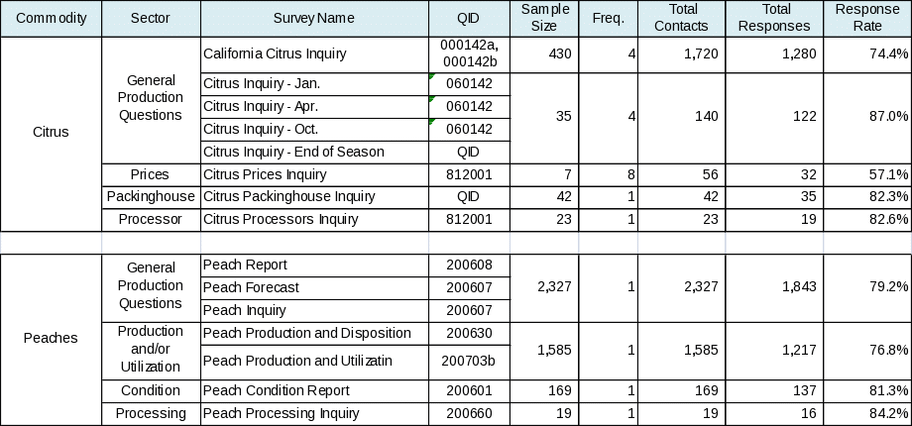Image resolution: width=912 pixels, height=426 pixels.
Task: Select Peach Production and Utilizatin cell
Action: (314, 362)
